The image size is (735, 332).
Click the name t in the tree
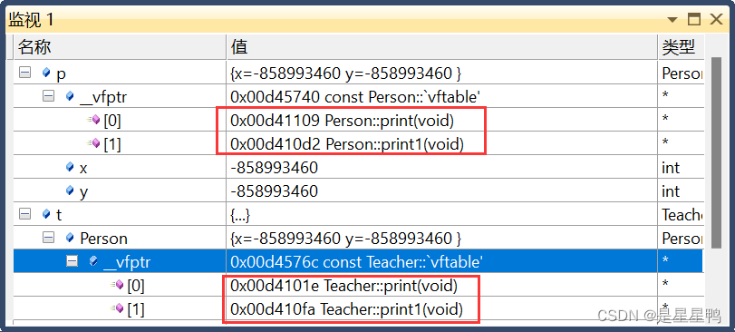tap(59, 215)
